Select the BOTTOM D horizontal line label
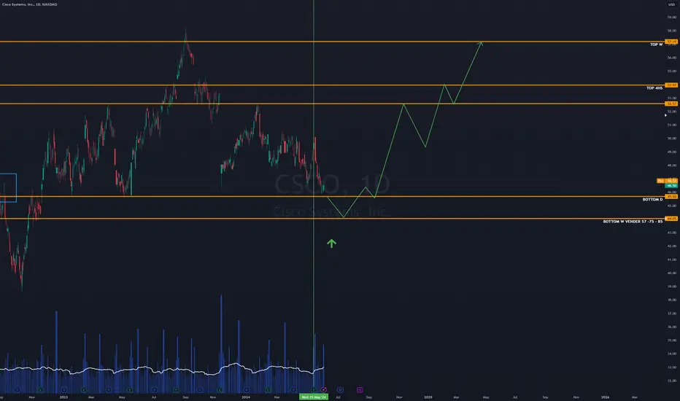The image size is (680, 401). [653, 200]
